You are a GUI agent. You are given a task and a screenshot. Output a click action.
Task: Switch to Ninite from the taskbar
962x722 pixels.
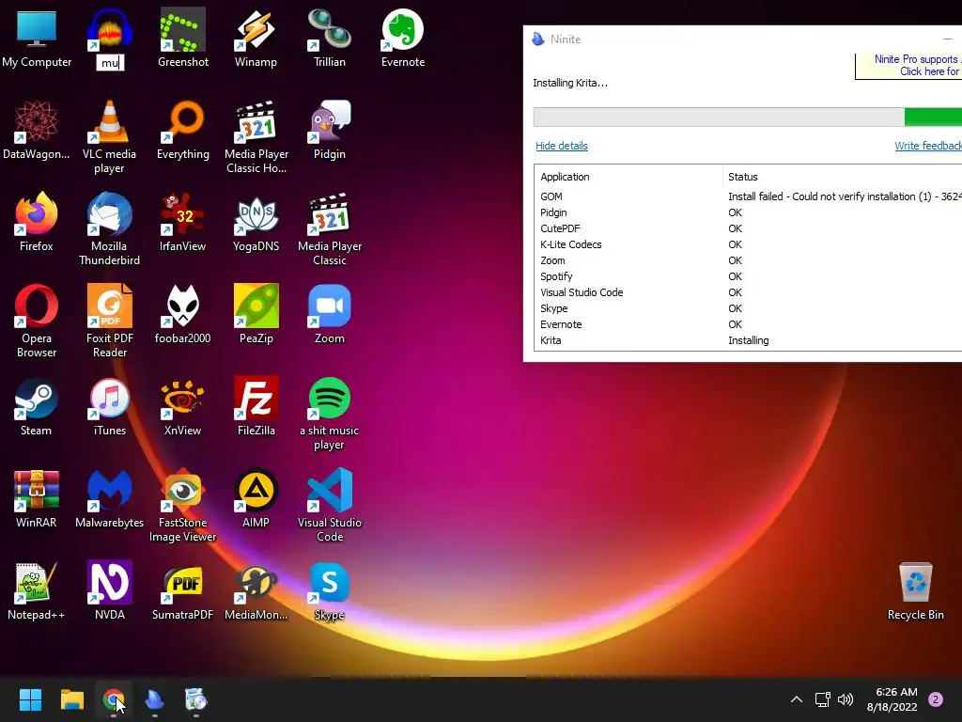point(155,699)
